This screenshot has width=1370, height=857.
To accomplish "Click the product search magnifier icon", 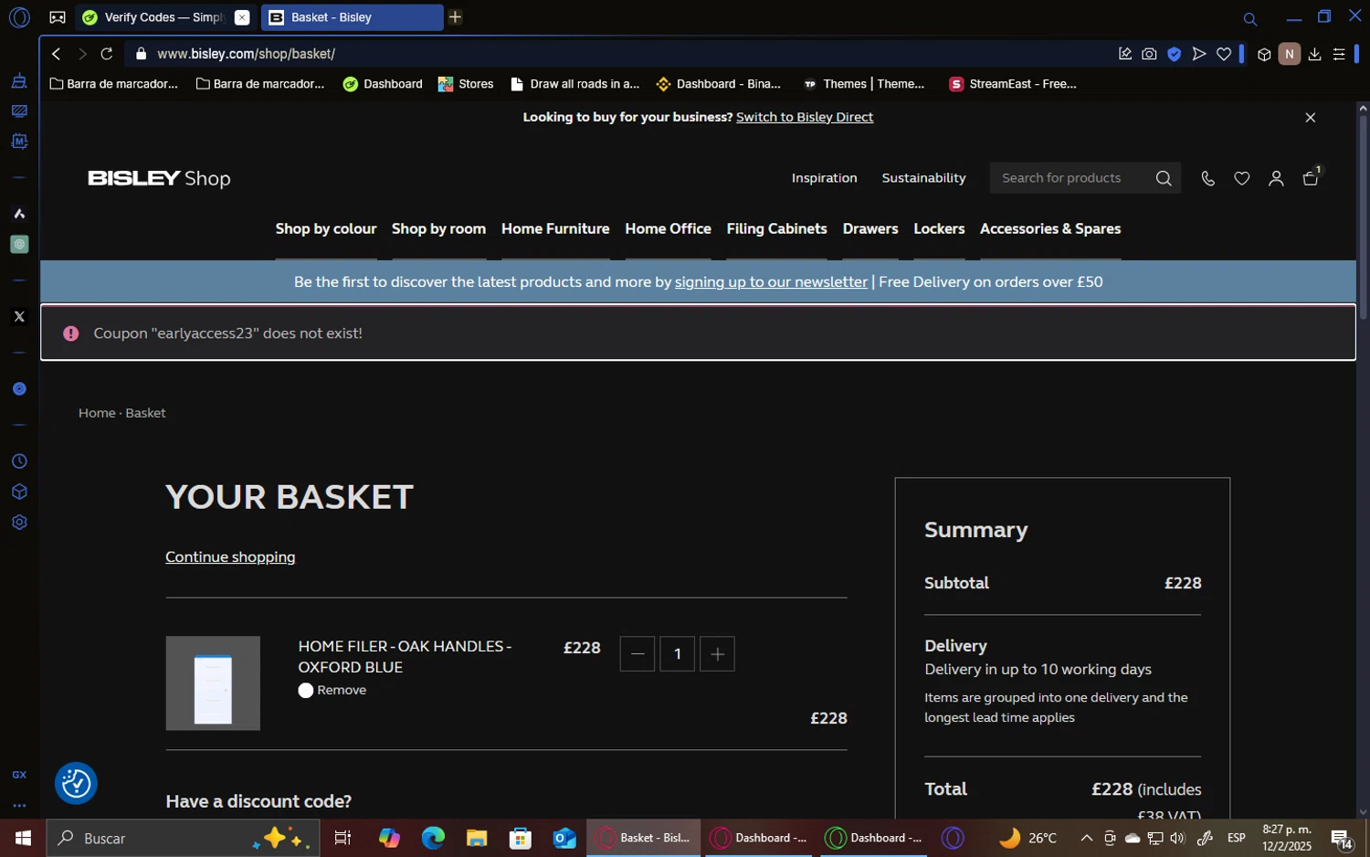I will [1164, 179].
